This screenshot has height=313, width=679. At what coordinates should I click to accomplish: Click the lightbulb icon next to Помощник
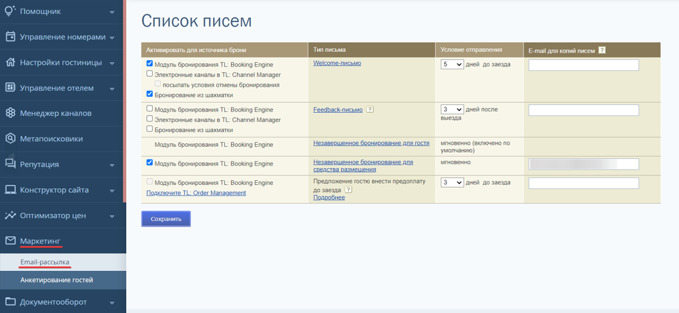10,11
